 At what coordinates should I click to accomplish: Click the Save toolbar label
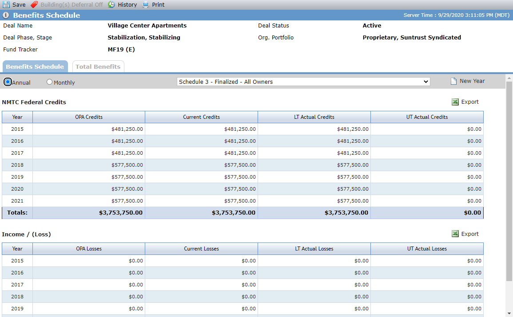tap(19, 4)
